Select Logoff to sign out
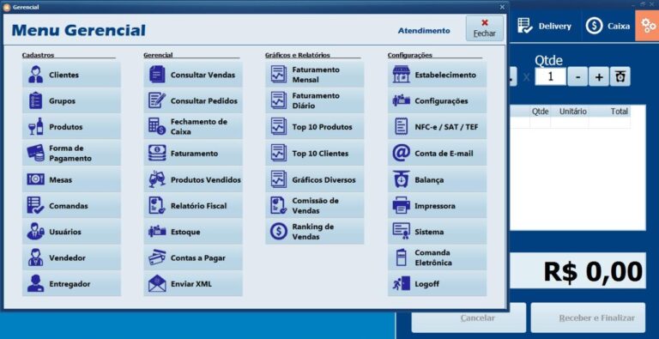Image resolution: width=659 pixels, height=339 pixels. tap(437, 284)
